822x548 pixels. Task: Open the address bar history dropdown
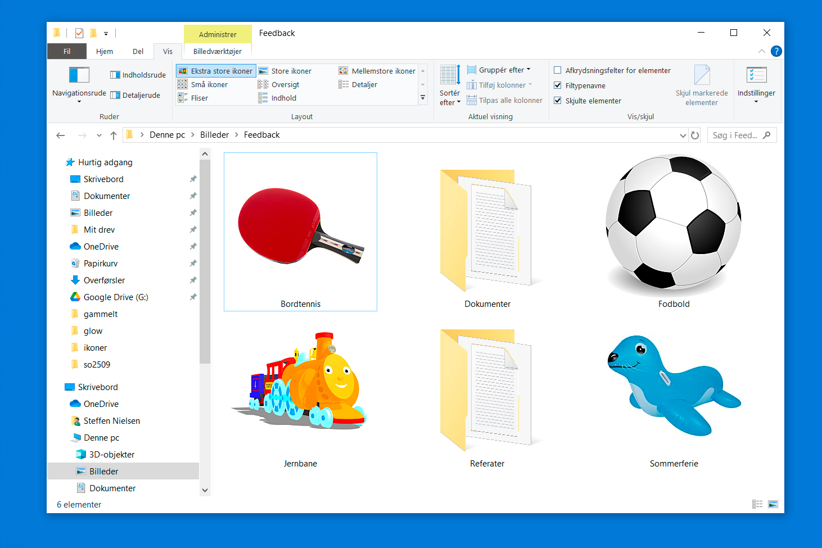click(683, 135)
